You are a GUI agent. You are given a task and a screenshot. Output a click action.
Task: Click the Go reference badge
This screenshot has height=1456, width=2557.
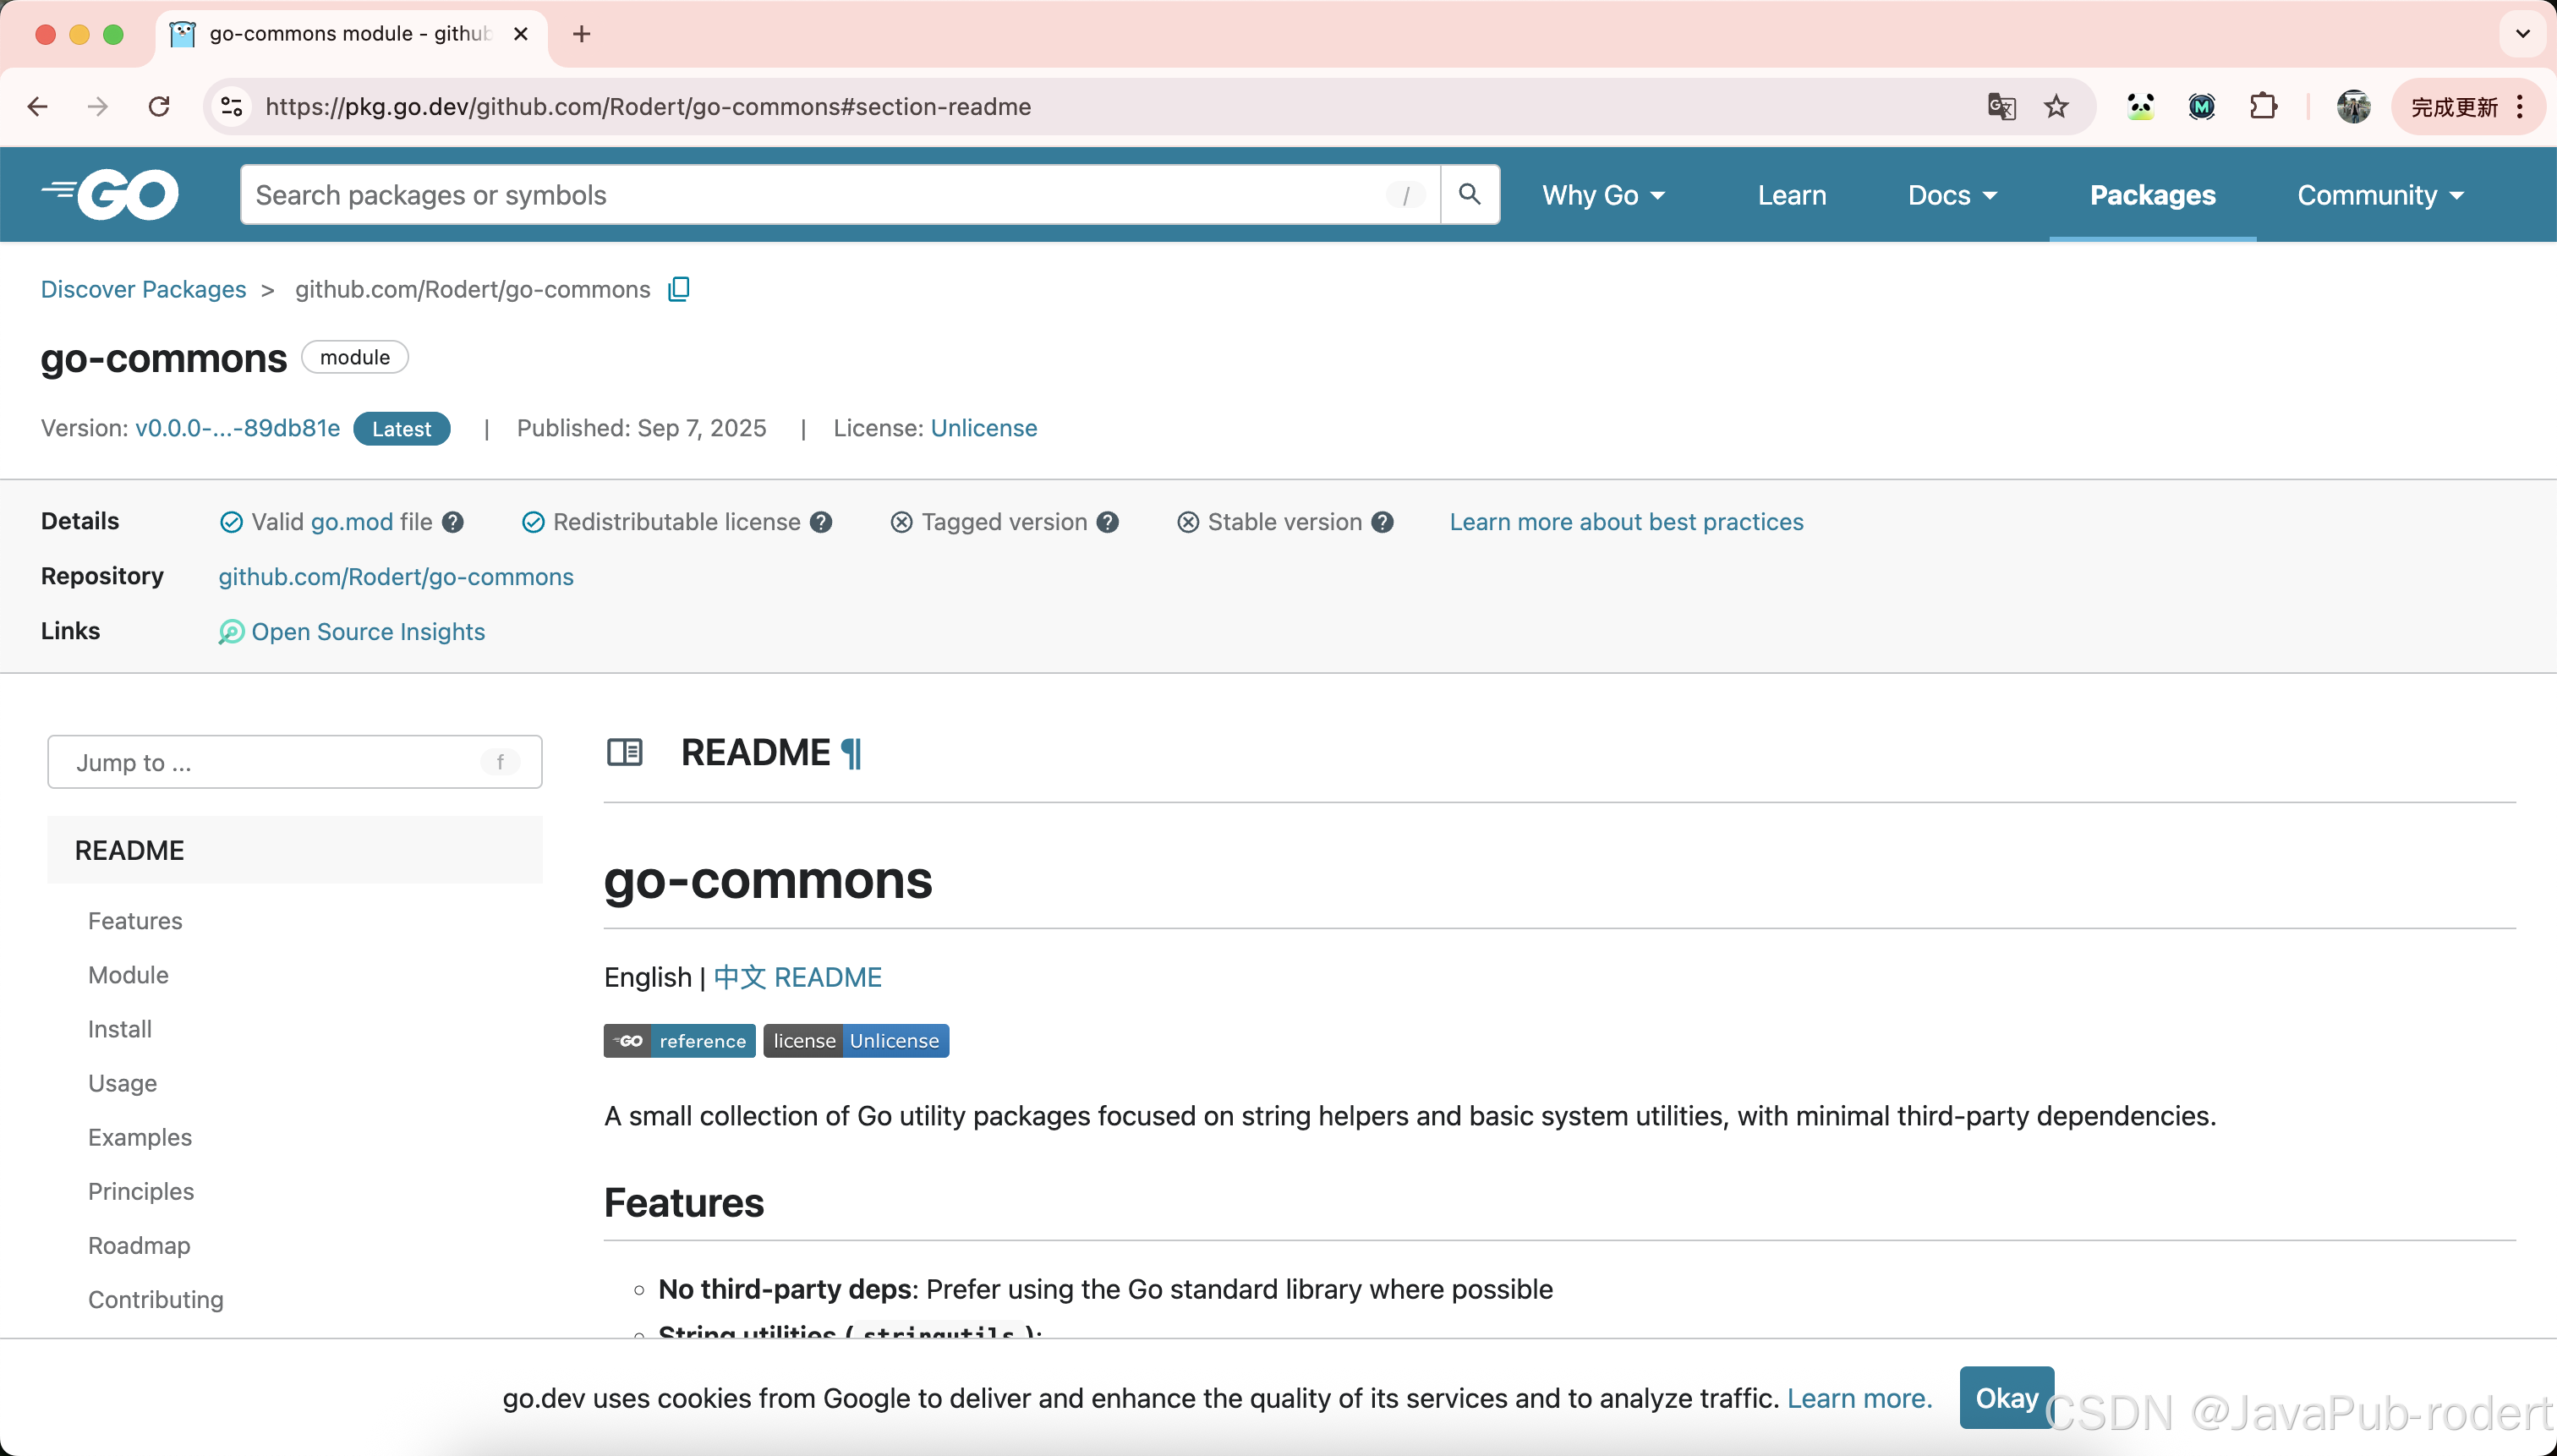click(x=679, y=1041)
